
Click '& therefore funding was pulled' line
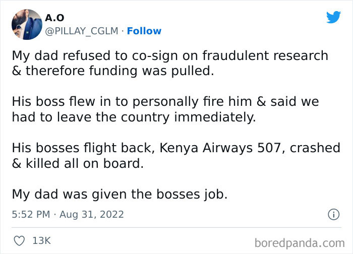[113, 71]
